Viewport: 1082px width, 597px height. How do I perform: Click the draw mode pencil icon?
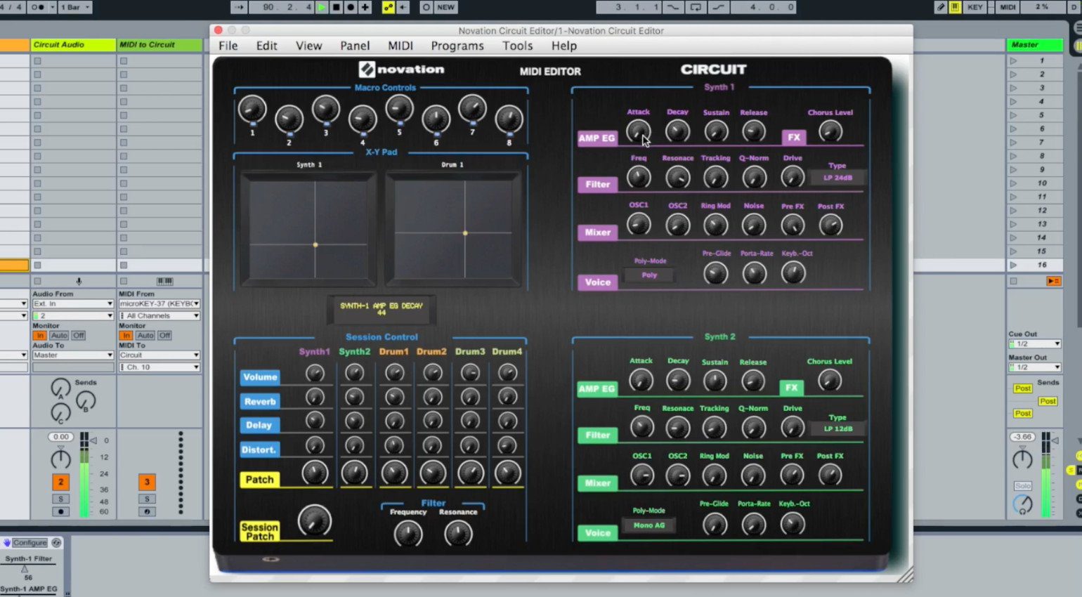click(941, 7)
